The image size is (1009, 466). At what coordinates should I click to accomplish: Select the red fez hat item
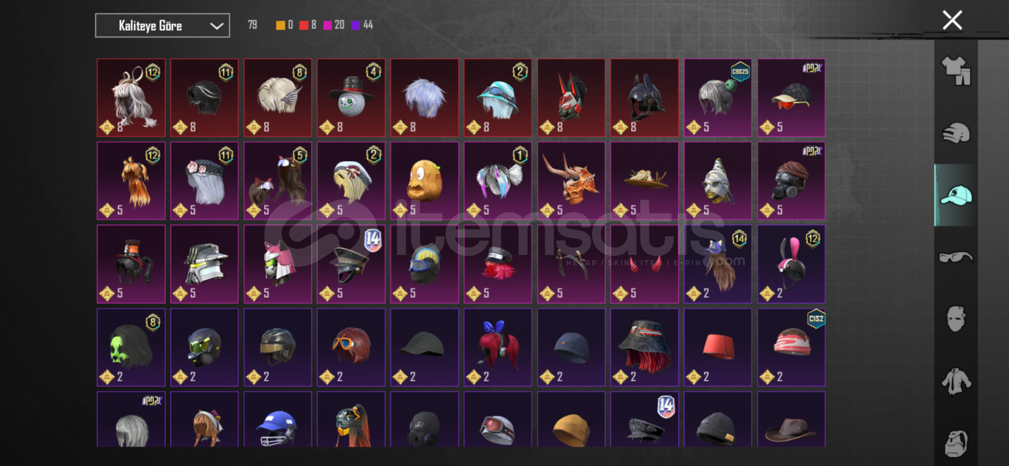click(x=718, y=347)
